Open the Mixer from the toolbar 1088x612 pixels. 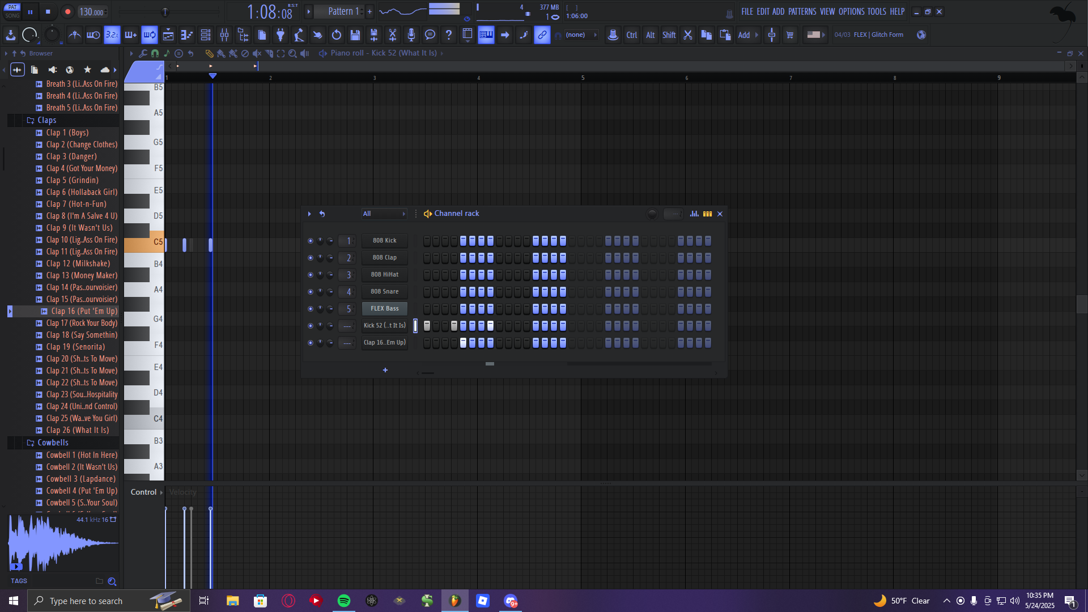pyautogui.click(x=224, y=35)
